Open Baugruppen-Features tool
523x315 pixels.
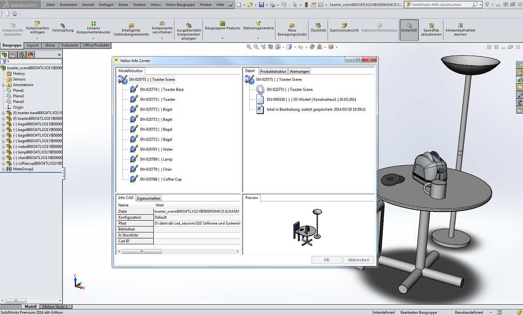tap(223, 26)
